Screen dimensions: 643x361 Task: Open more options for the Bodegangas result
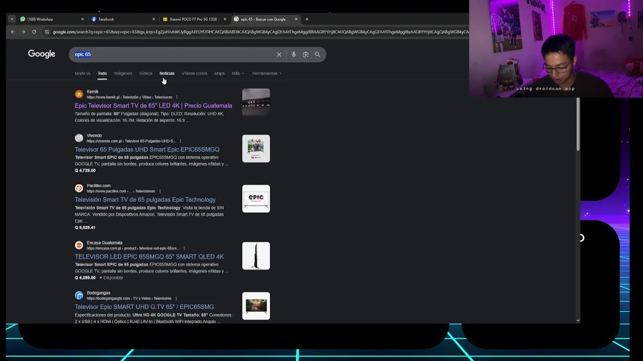point(176,298)
